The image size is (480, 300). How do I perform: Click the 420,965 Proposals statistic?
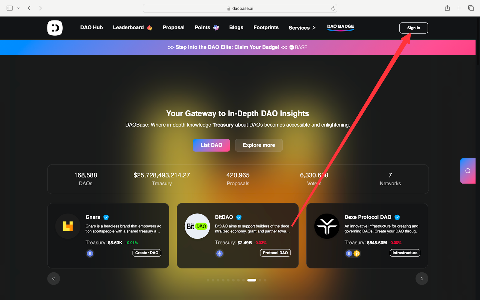click(238, 179)
